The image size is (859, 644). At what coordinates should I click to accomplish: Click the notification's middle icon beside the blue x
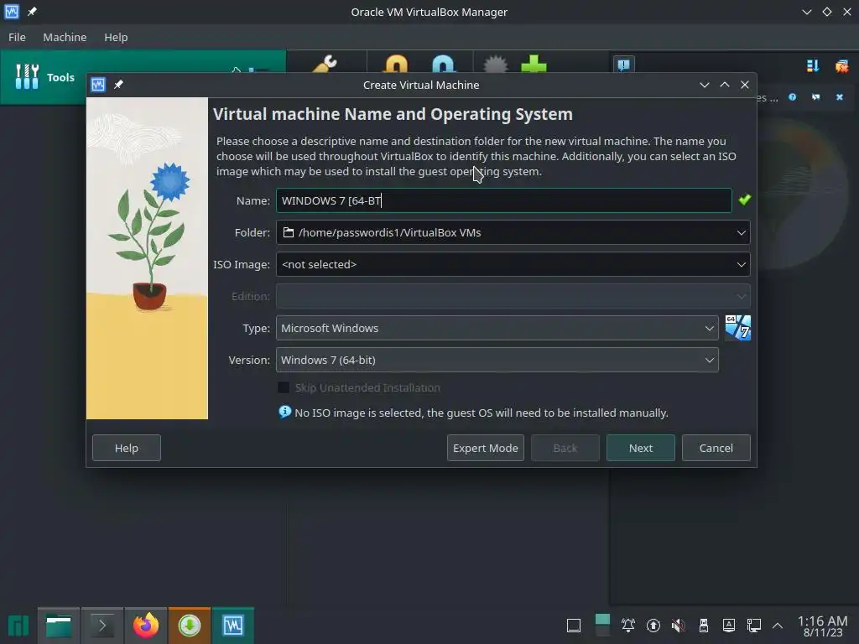(815, 97)
